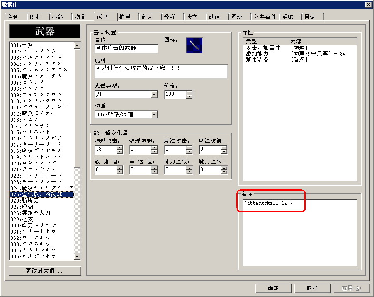Select weapon 027:虎徹 in the list
The width and height of the screenshot is (374, 297).
[42, 207]
